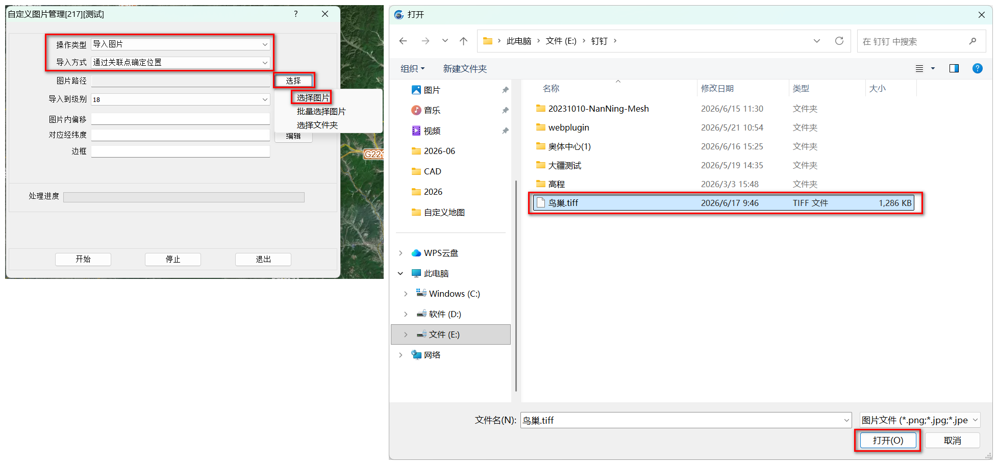Click the 边框 input field
This screenshot has height=465, width=998.
pyautogui.click(x=180, y=151)
